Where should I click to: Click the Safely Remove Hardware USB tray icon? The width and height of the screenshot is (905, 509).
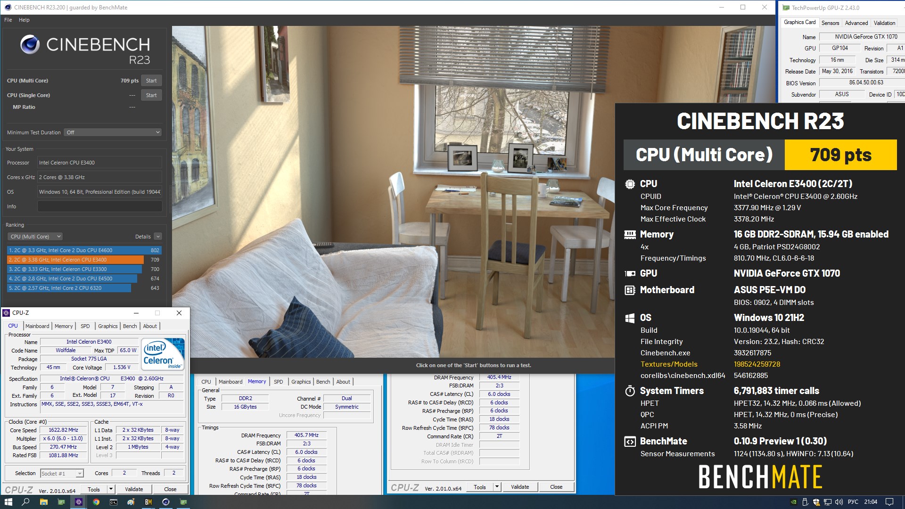(x=805, y=502)
